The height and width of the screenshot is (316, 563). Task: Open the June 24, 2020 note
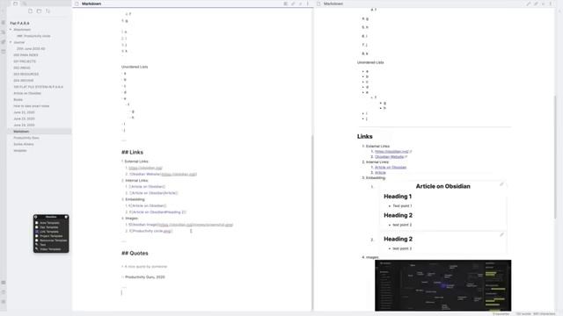[x=24, y=125]
